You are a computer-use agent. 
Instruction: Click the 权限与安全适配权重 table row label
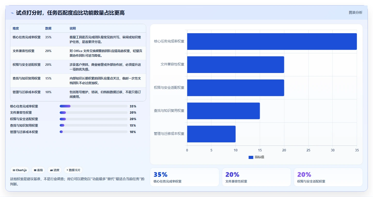[x=27, y=65]
